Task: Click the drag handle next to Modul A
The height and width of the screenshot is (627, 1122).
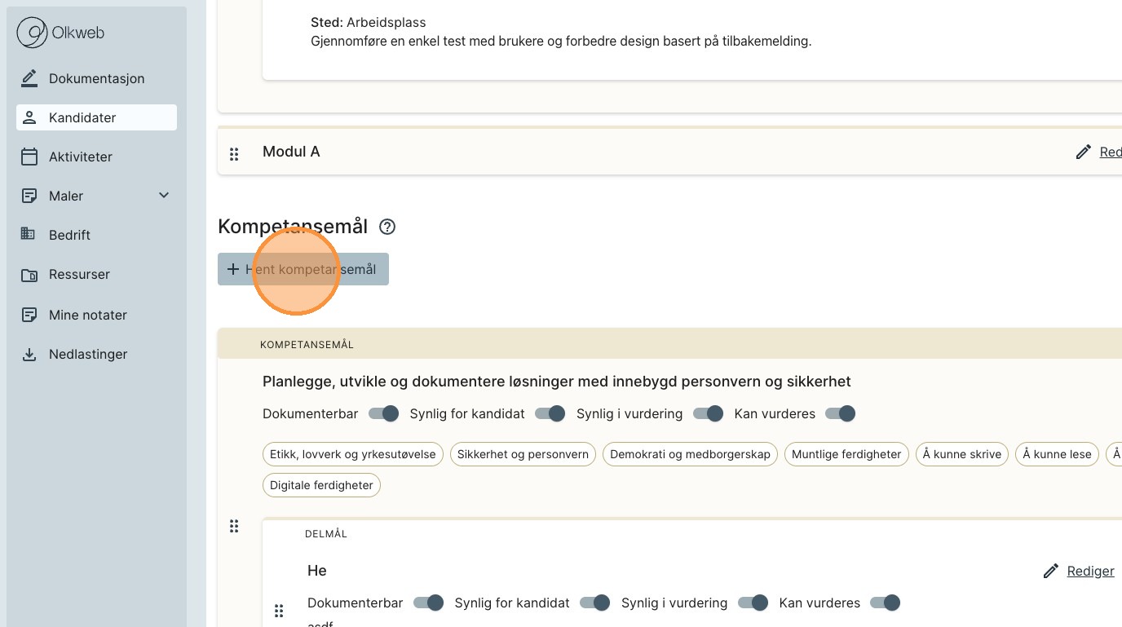Action: [234, 153]
